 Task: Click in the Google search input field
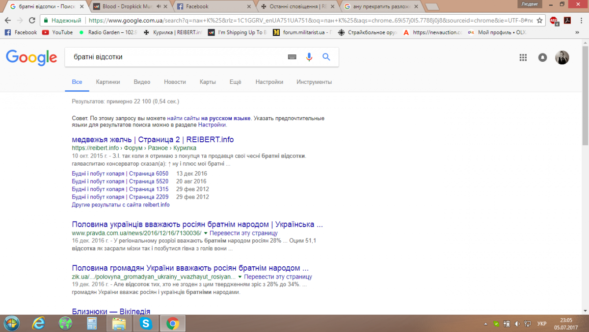[x=177, y=57]
